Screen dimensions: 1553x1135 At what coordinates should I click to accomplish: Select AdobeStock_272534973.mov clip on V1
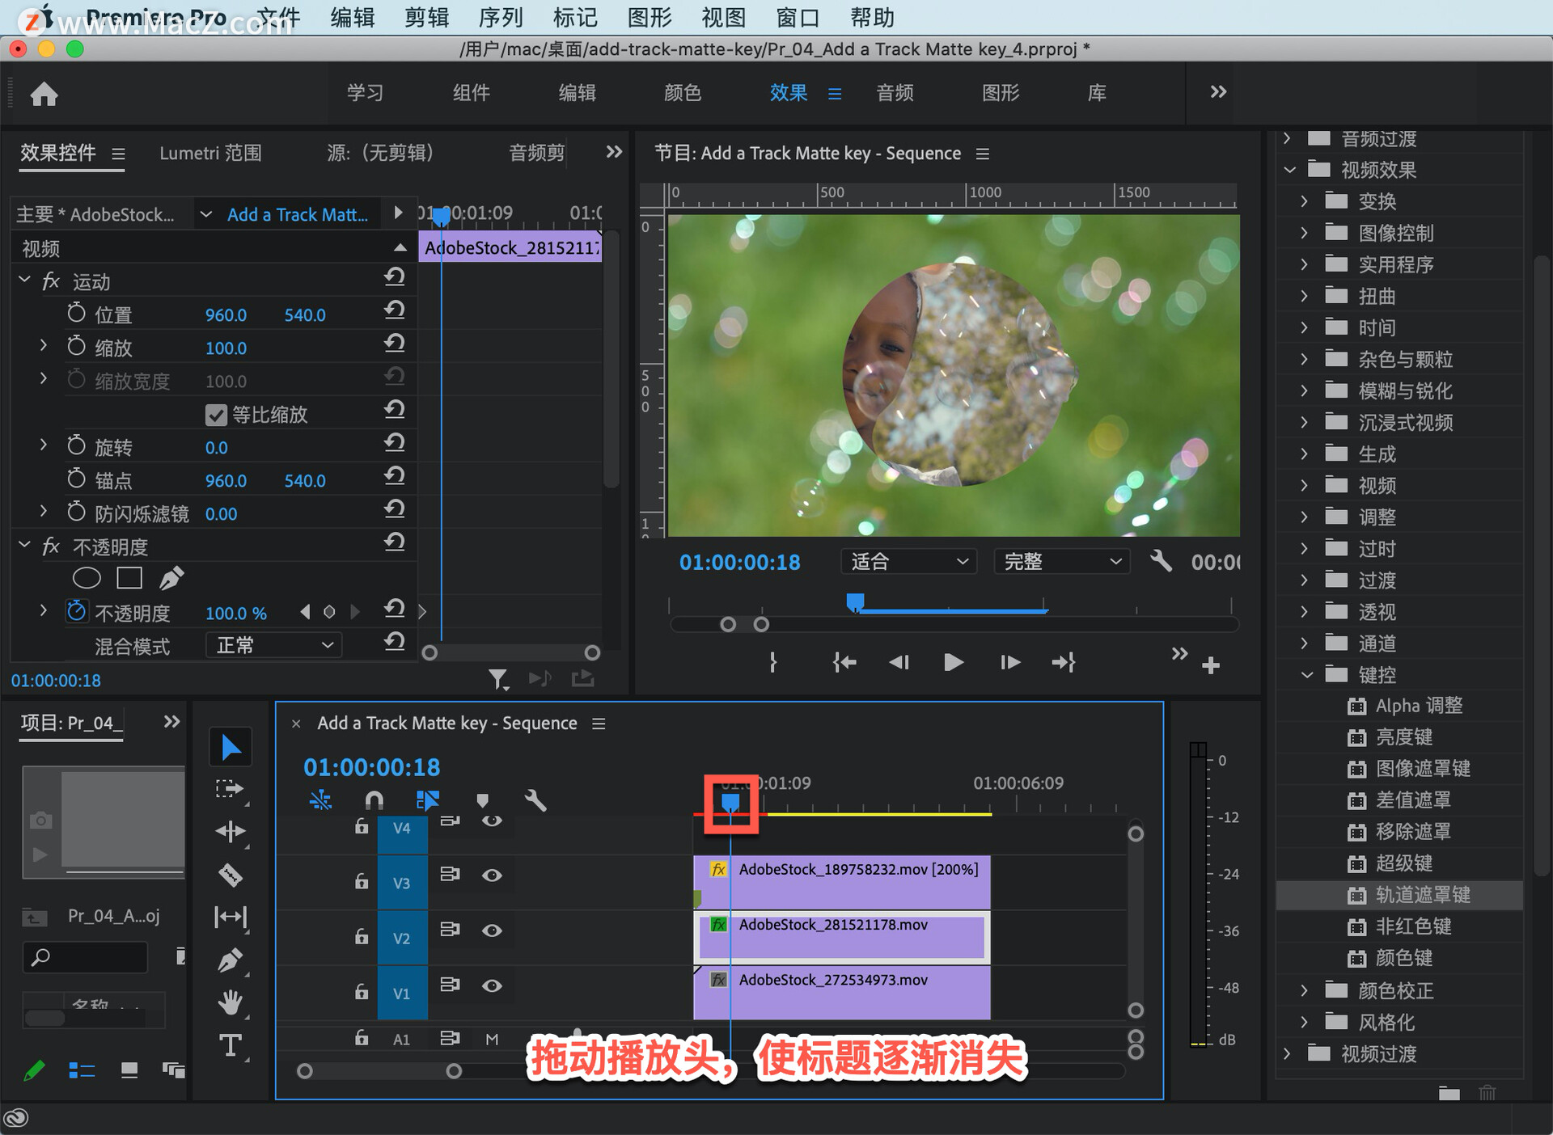point(841,993)
